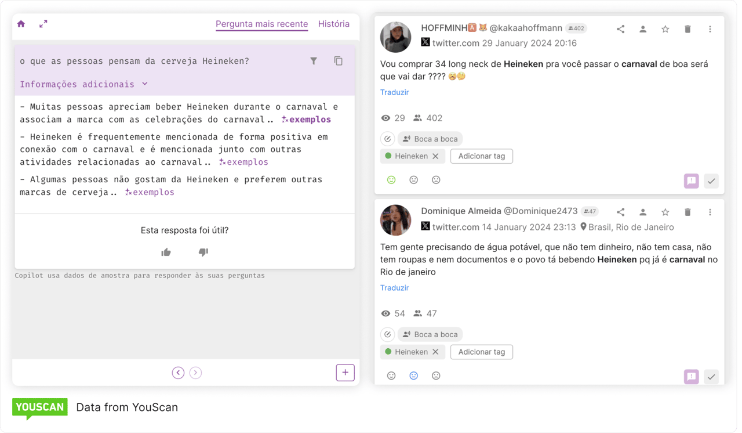Give thumbs down to the Copilot response
Image resolution: width=742 pixels, height=433 pixels.
point(203,252)
